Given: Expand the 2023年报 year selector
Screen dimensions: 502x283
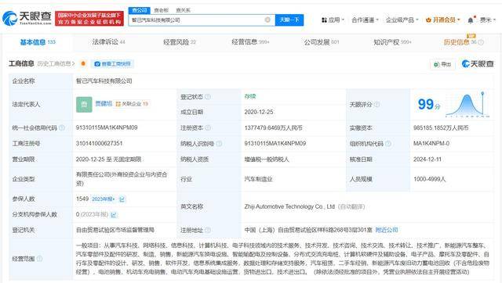Looking at the screenshot, I should (103, 199).
